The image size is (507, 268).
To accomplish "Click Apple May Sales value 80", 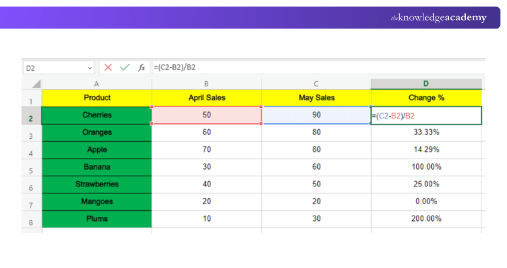I will tap(316, 150).
